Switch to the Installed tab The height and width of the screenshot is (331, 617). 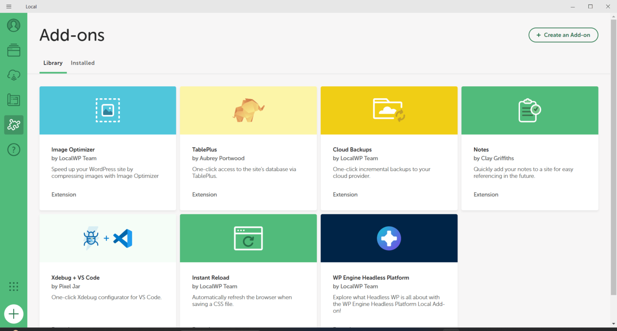[x=83, y=63]
